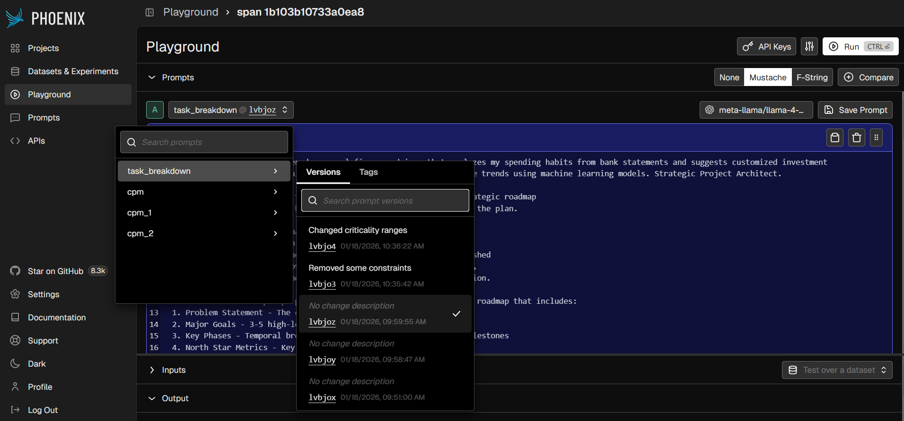Screen dimensions: 904x421
Task: Select version lvbjo3 Removed some constraints
Action: click(x=385, y=276)
